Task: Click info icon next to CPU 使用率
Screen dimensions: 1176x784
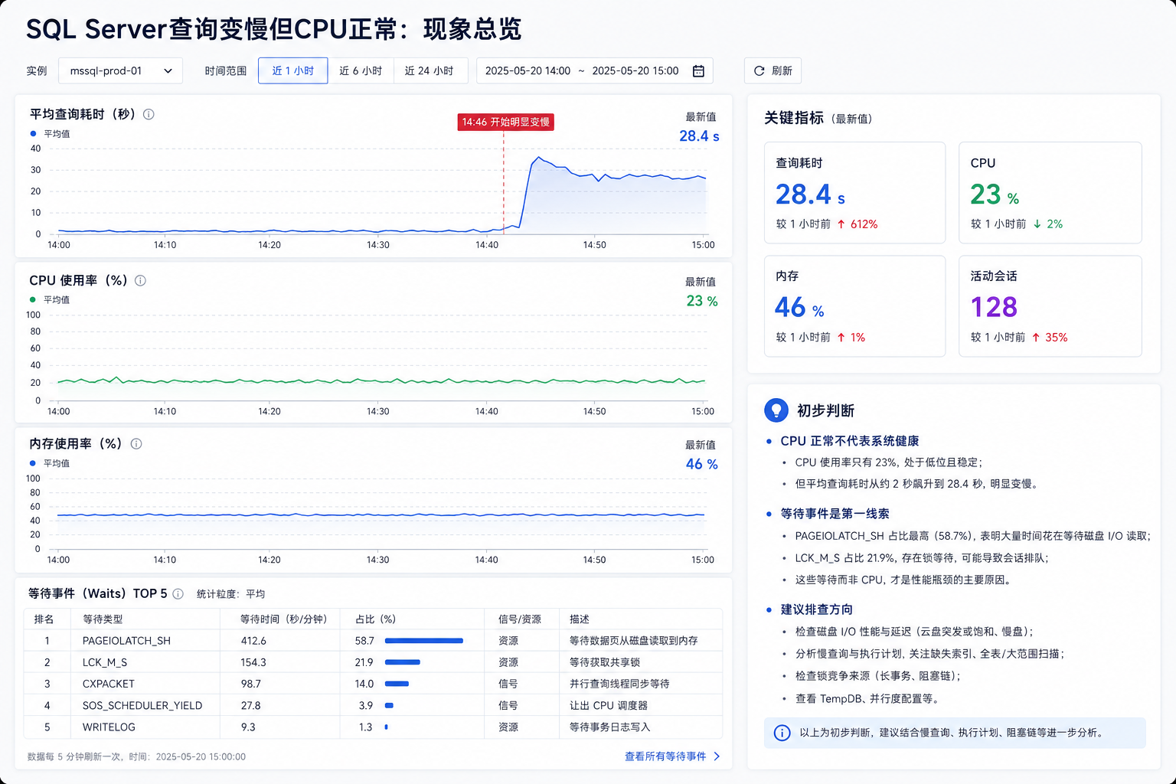Action: [140, 280]
